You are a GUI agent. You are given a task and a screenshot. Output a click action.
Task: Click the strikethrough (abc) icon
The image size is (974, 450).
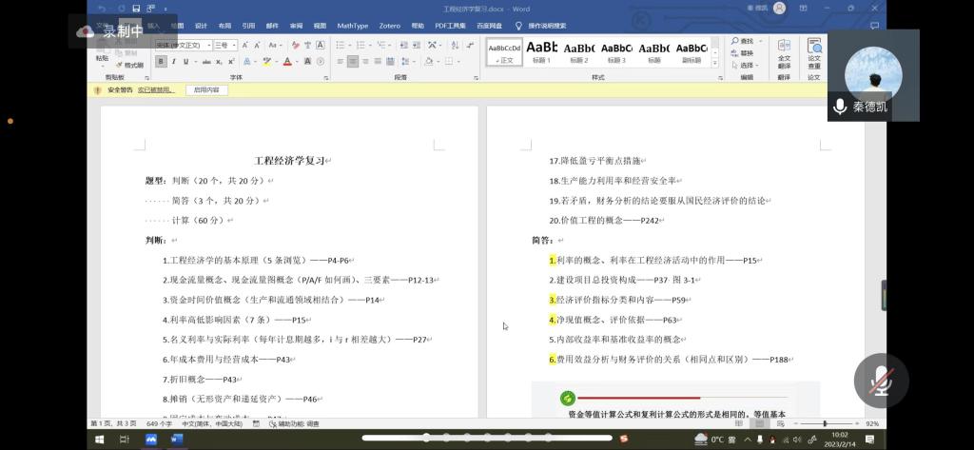[206, 62]
